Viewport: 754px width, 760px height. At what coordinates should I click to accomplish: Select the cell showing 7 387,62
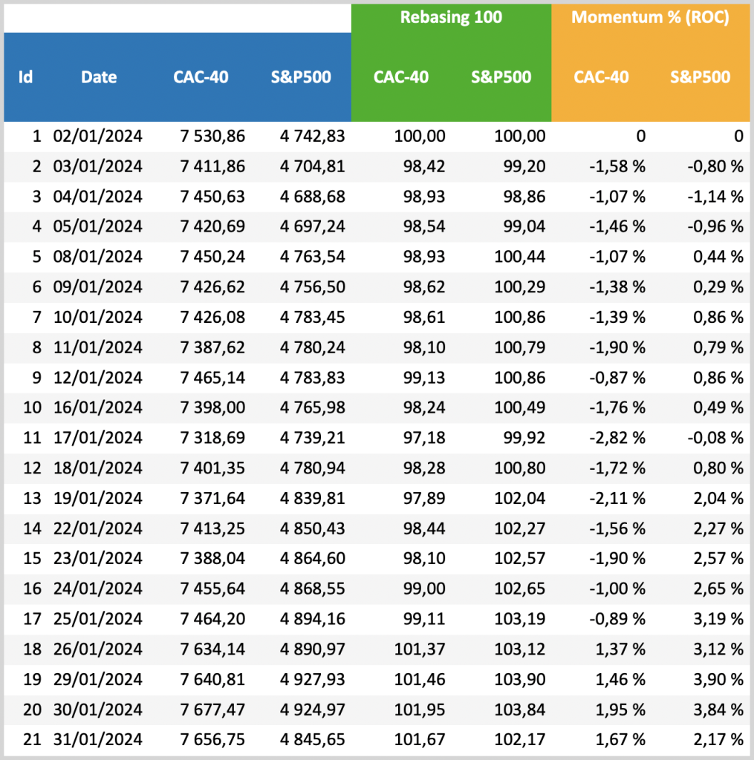click(x=212, y=347)
